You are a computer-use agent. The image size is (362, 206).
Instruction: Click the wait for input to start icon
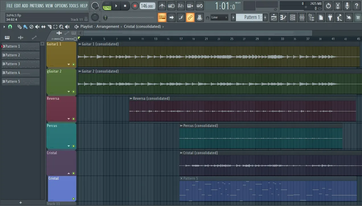(x=171, y=5)
